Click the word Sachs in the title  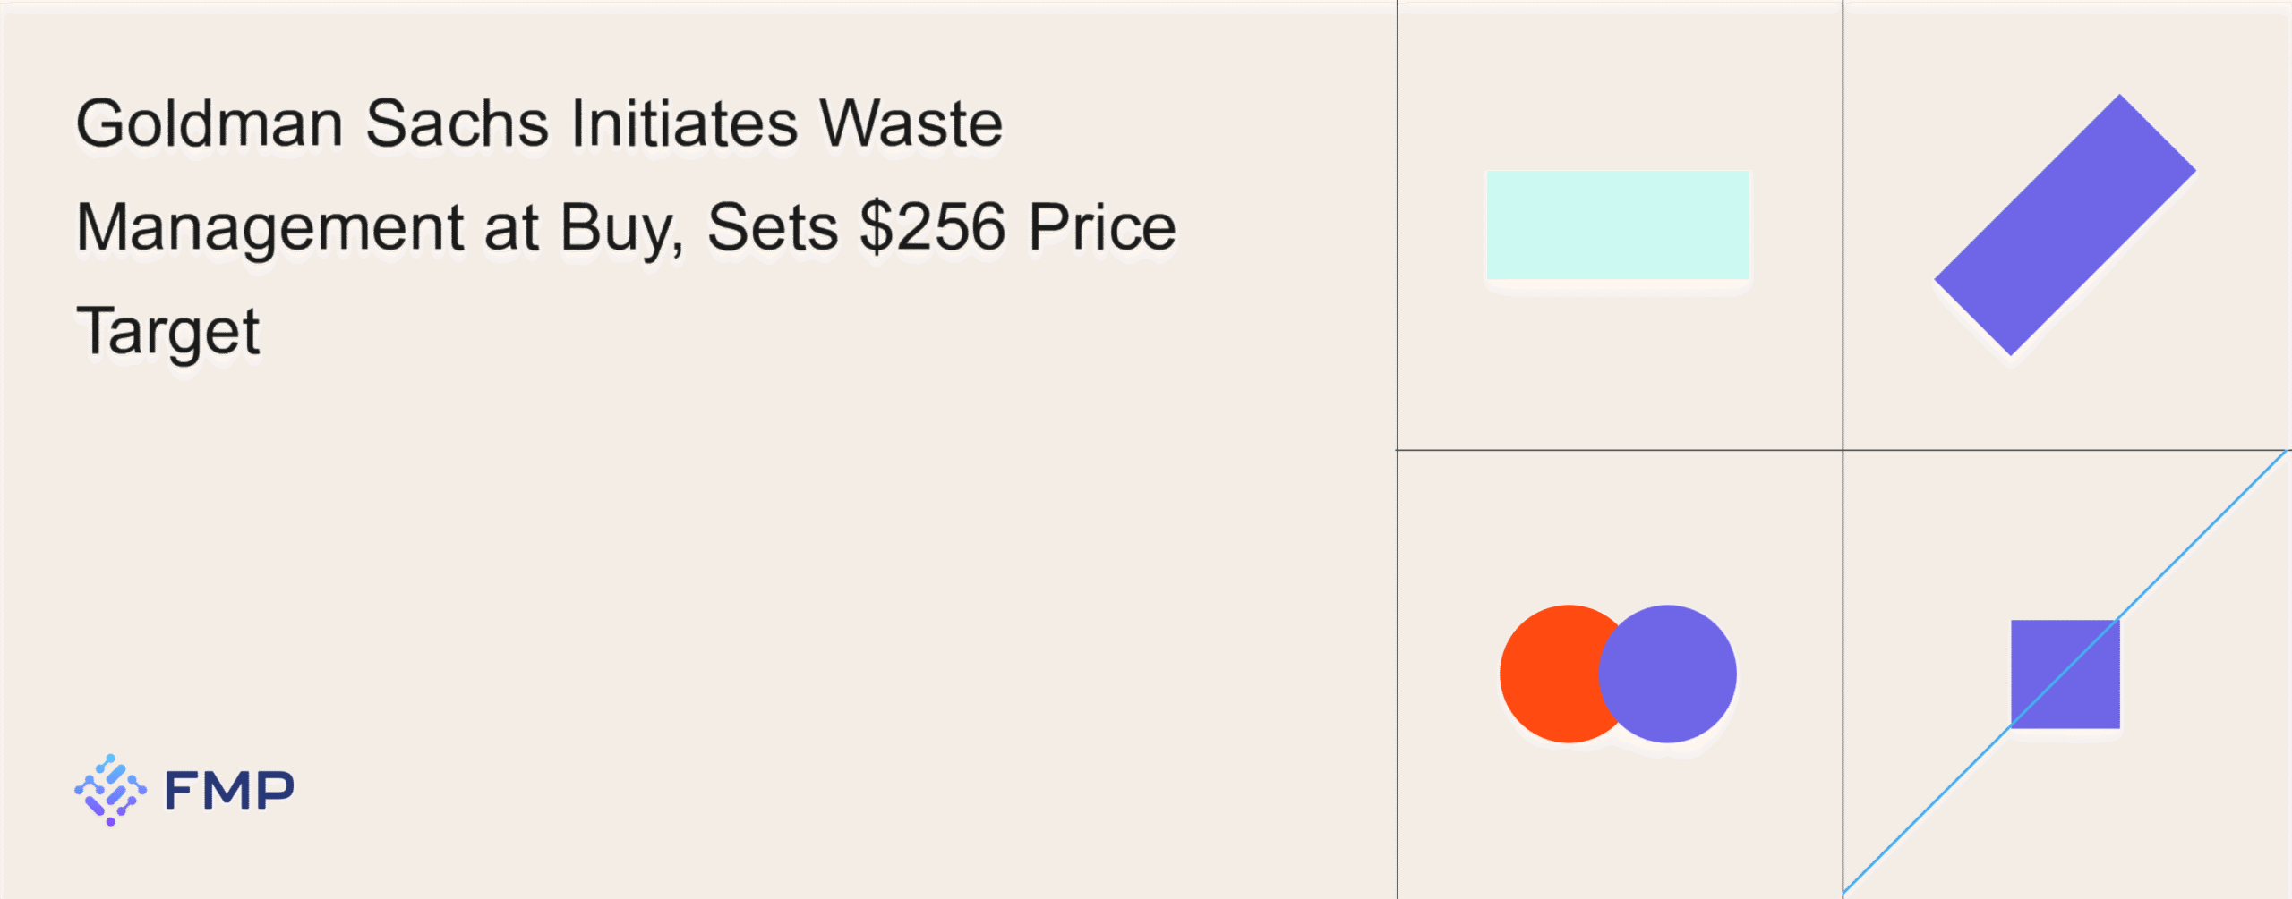457,123
